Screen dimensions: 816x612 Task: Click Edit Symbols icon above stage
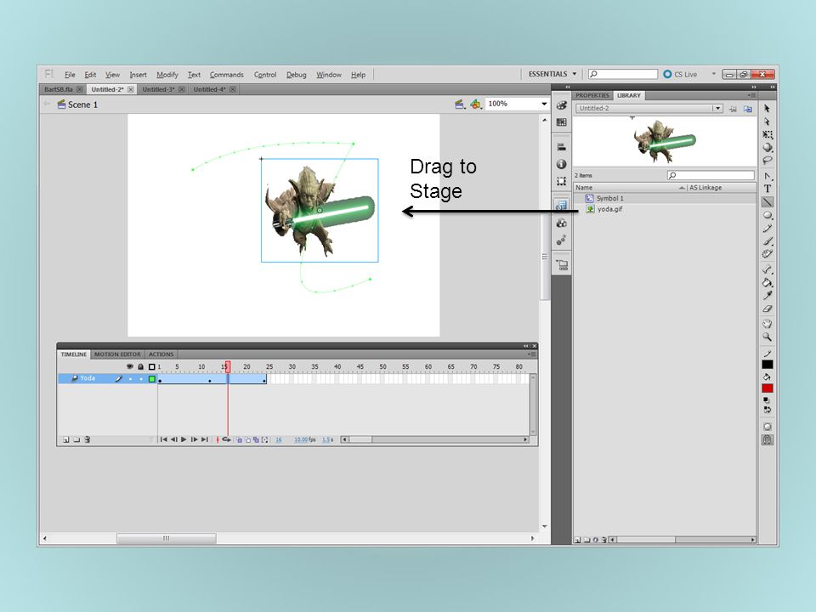tap(476, 104)
